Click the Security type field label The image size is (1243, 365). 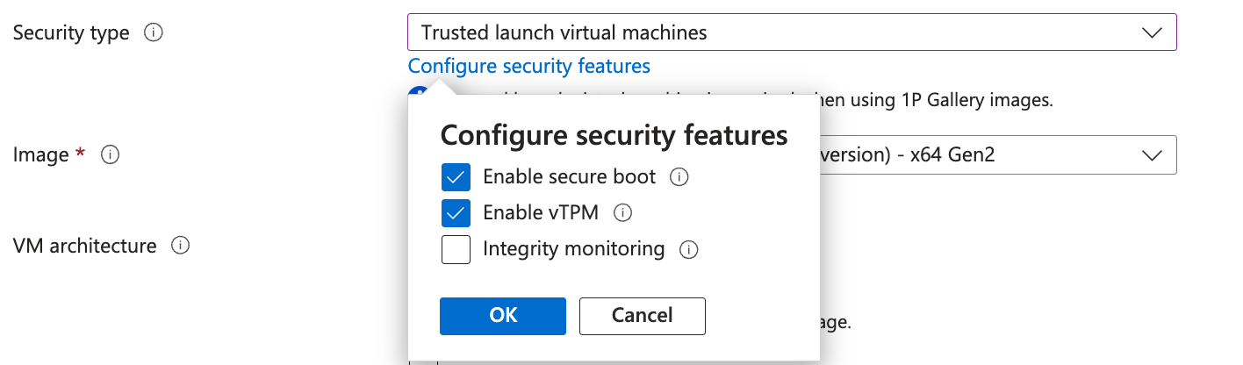tap(71, 33)
